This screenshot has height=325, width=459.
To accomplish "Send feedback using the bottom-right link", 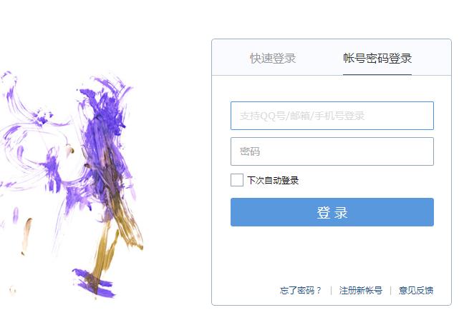I will [x=416, y=290].
